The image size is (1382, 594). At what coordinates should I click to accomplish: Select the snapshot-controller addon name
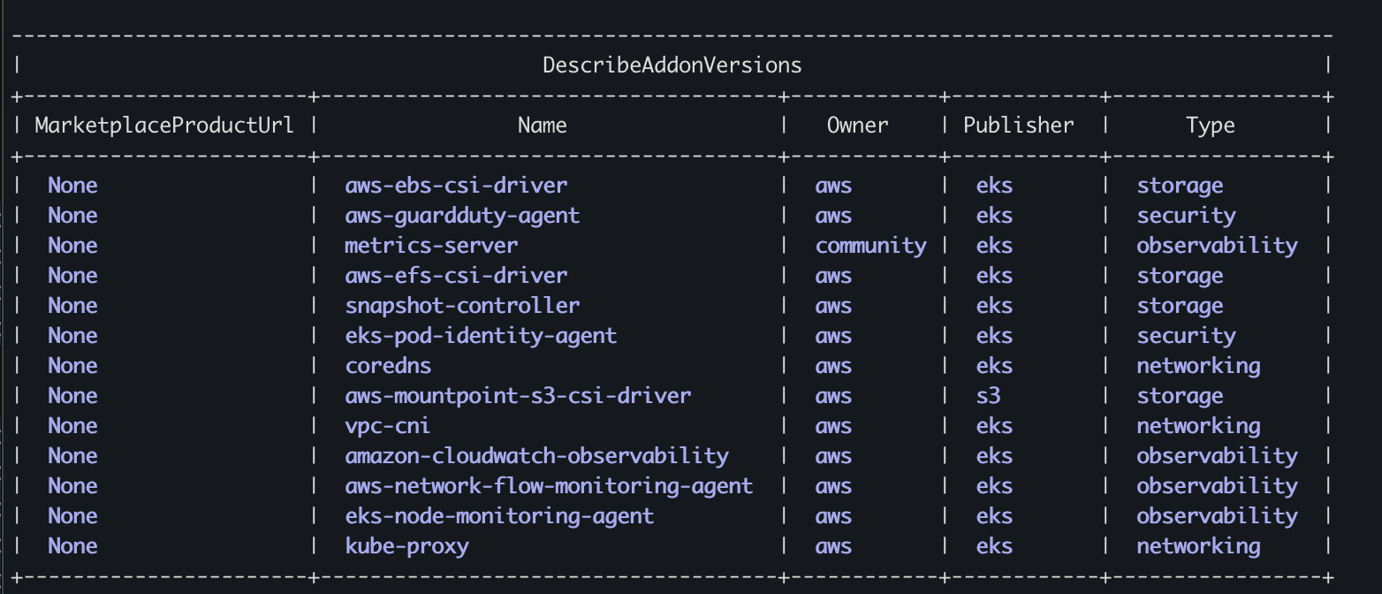(x=462, y=306)
